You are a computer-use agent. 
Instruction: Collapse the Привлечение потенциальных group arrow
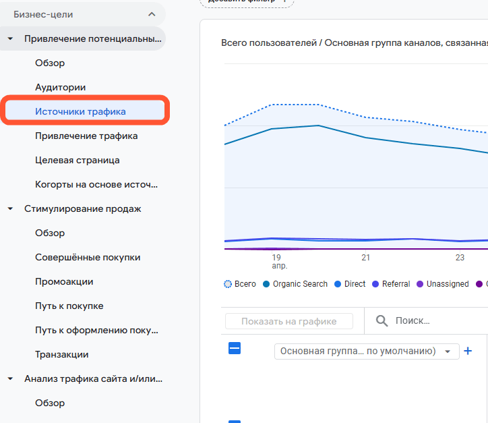(x=10, y=39)
